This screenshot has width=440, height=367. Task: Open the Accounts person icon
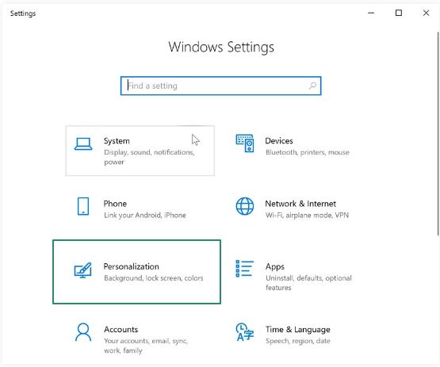pos(83,332)
